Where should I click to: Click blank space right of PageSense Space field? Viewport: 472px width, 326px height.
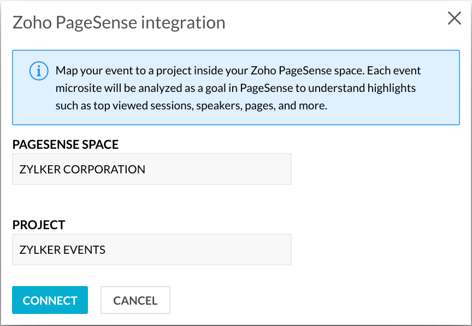[x=377, y=169]
